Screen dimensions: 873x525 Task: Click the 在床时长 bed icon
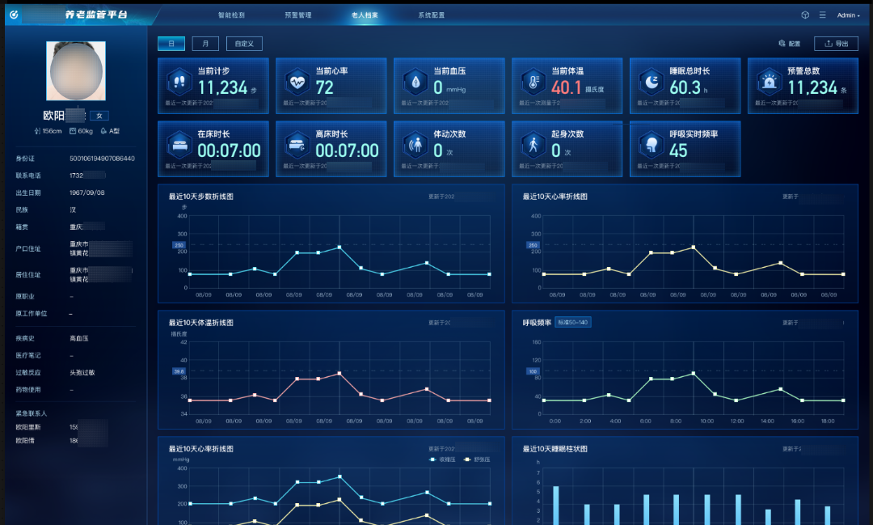(178, 145)
